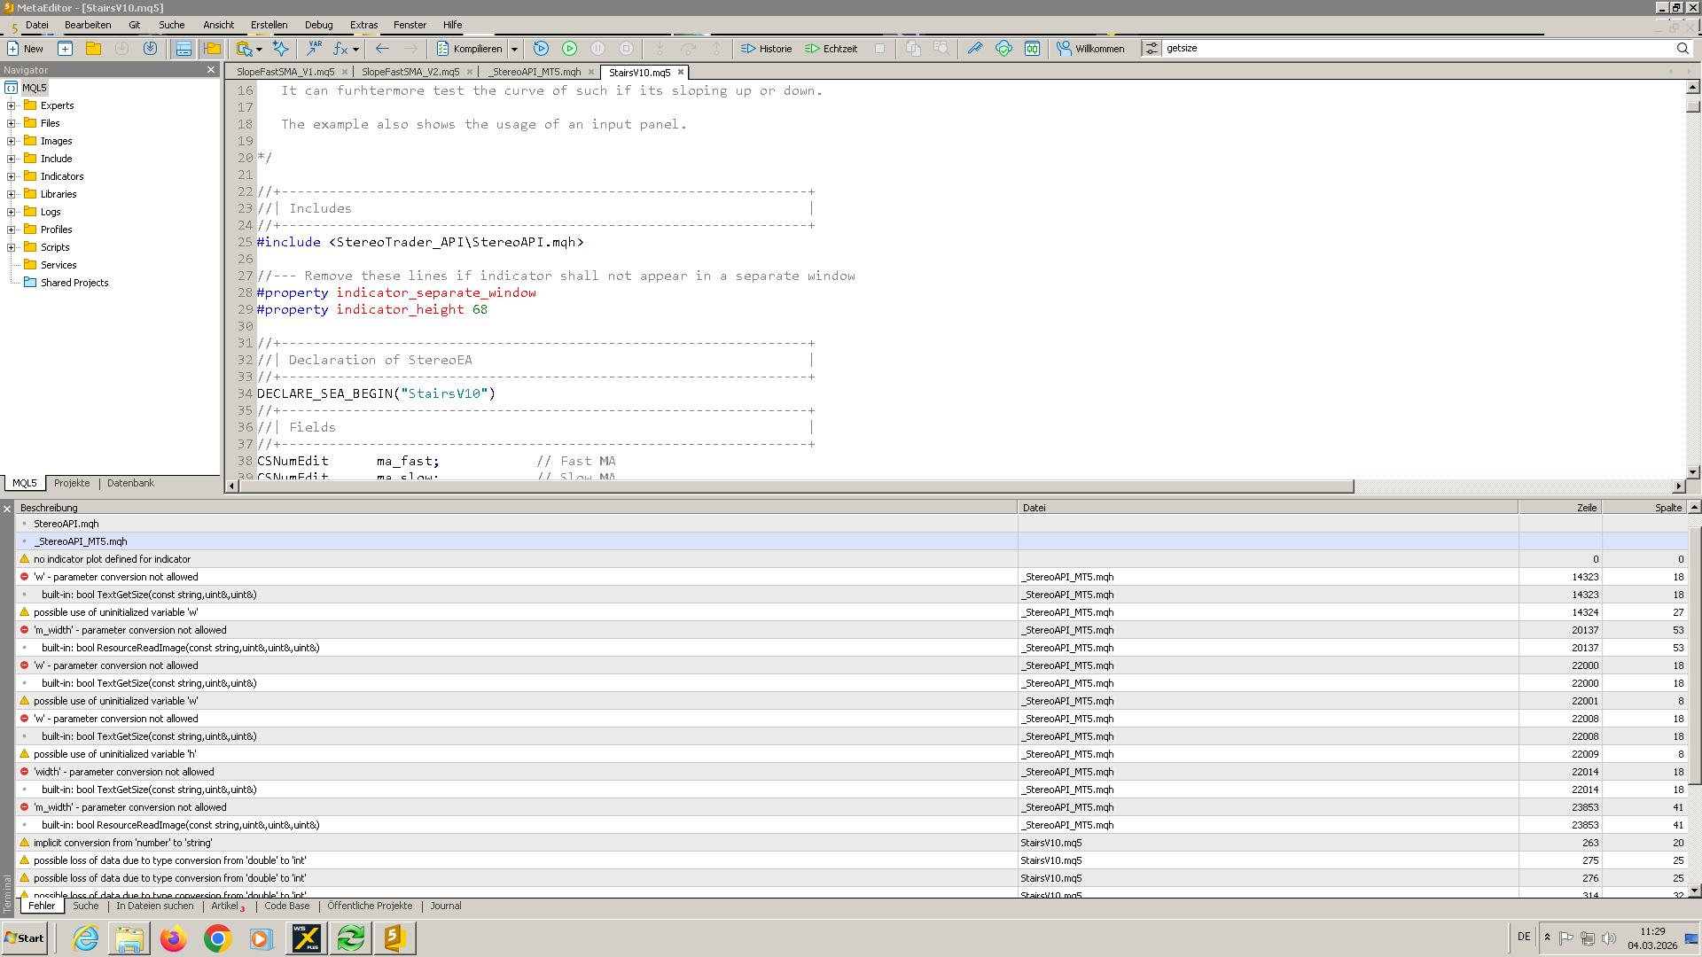
Task: Click the green Start debugging icon
Action: click(x=569, y=49)
